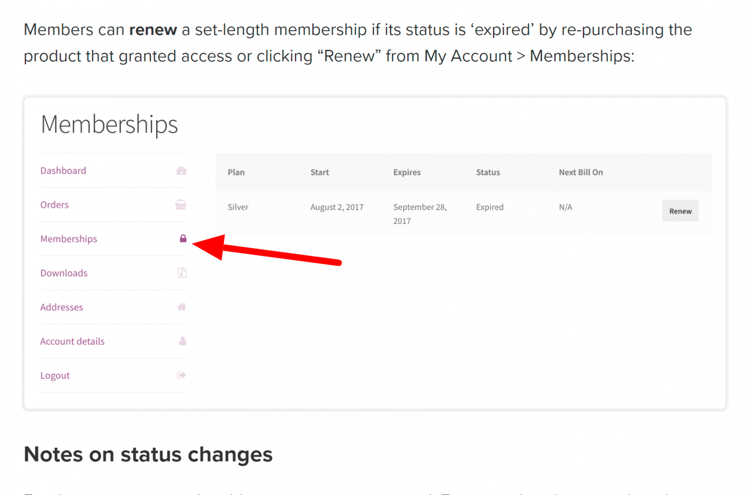Viewport: 752px width, 495px height.
Task: Go to the Addresses page link
Action: pyautogui.click(x=61, y=307)
